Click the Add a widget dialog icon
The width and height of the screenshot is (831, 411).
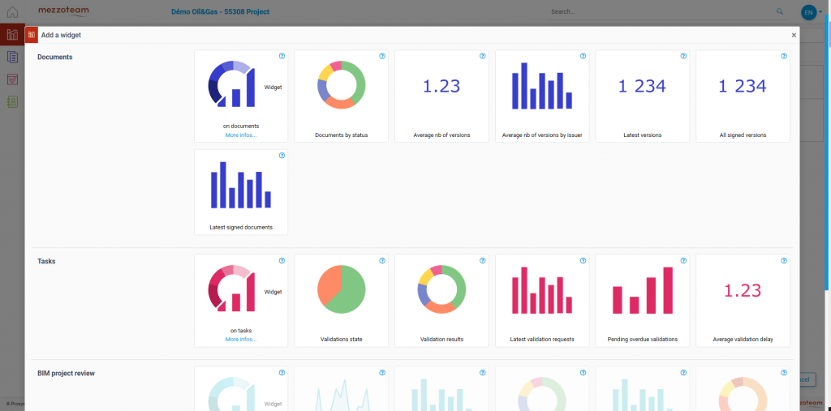click(32, 35)
